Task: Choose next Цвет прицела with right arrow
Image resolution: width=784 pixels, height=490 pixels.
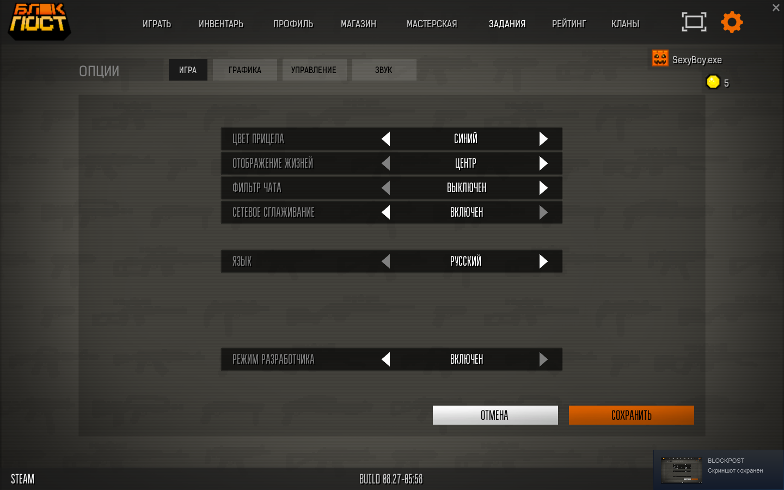Action: pos(543,139)
